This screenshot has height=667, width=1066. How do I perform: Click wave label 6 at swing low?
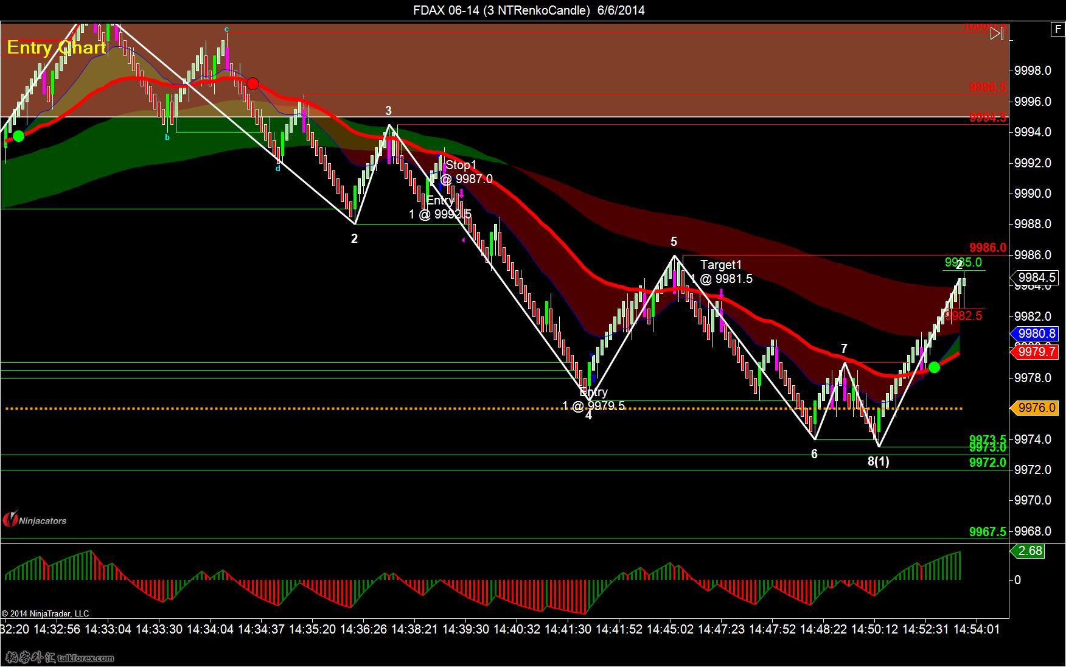coord(814,454)
